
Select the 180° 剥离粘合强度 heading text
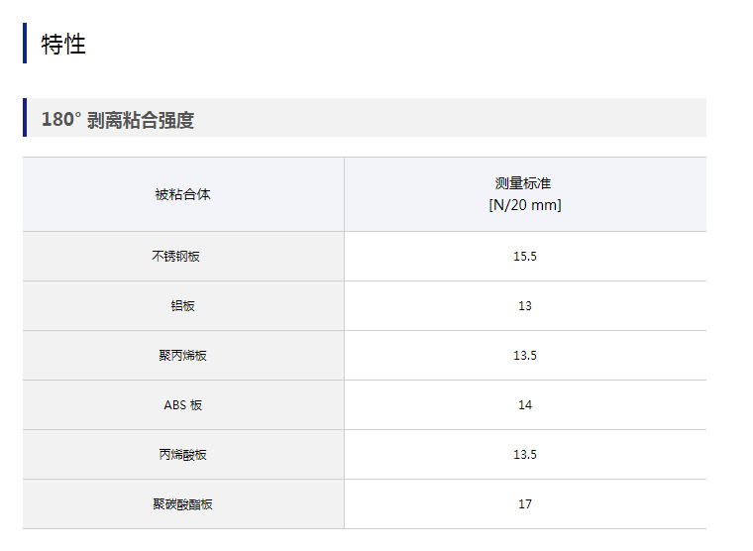118,120
